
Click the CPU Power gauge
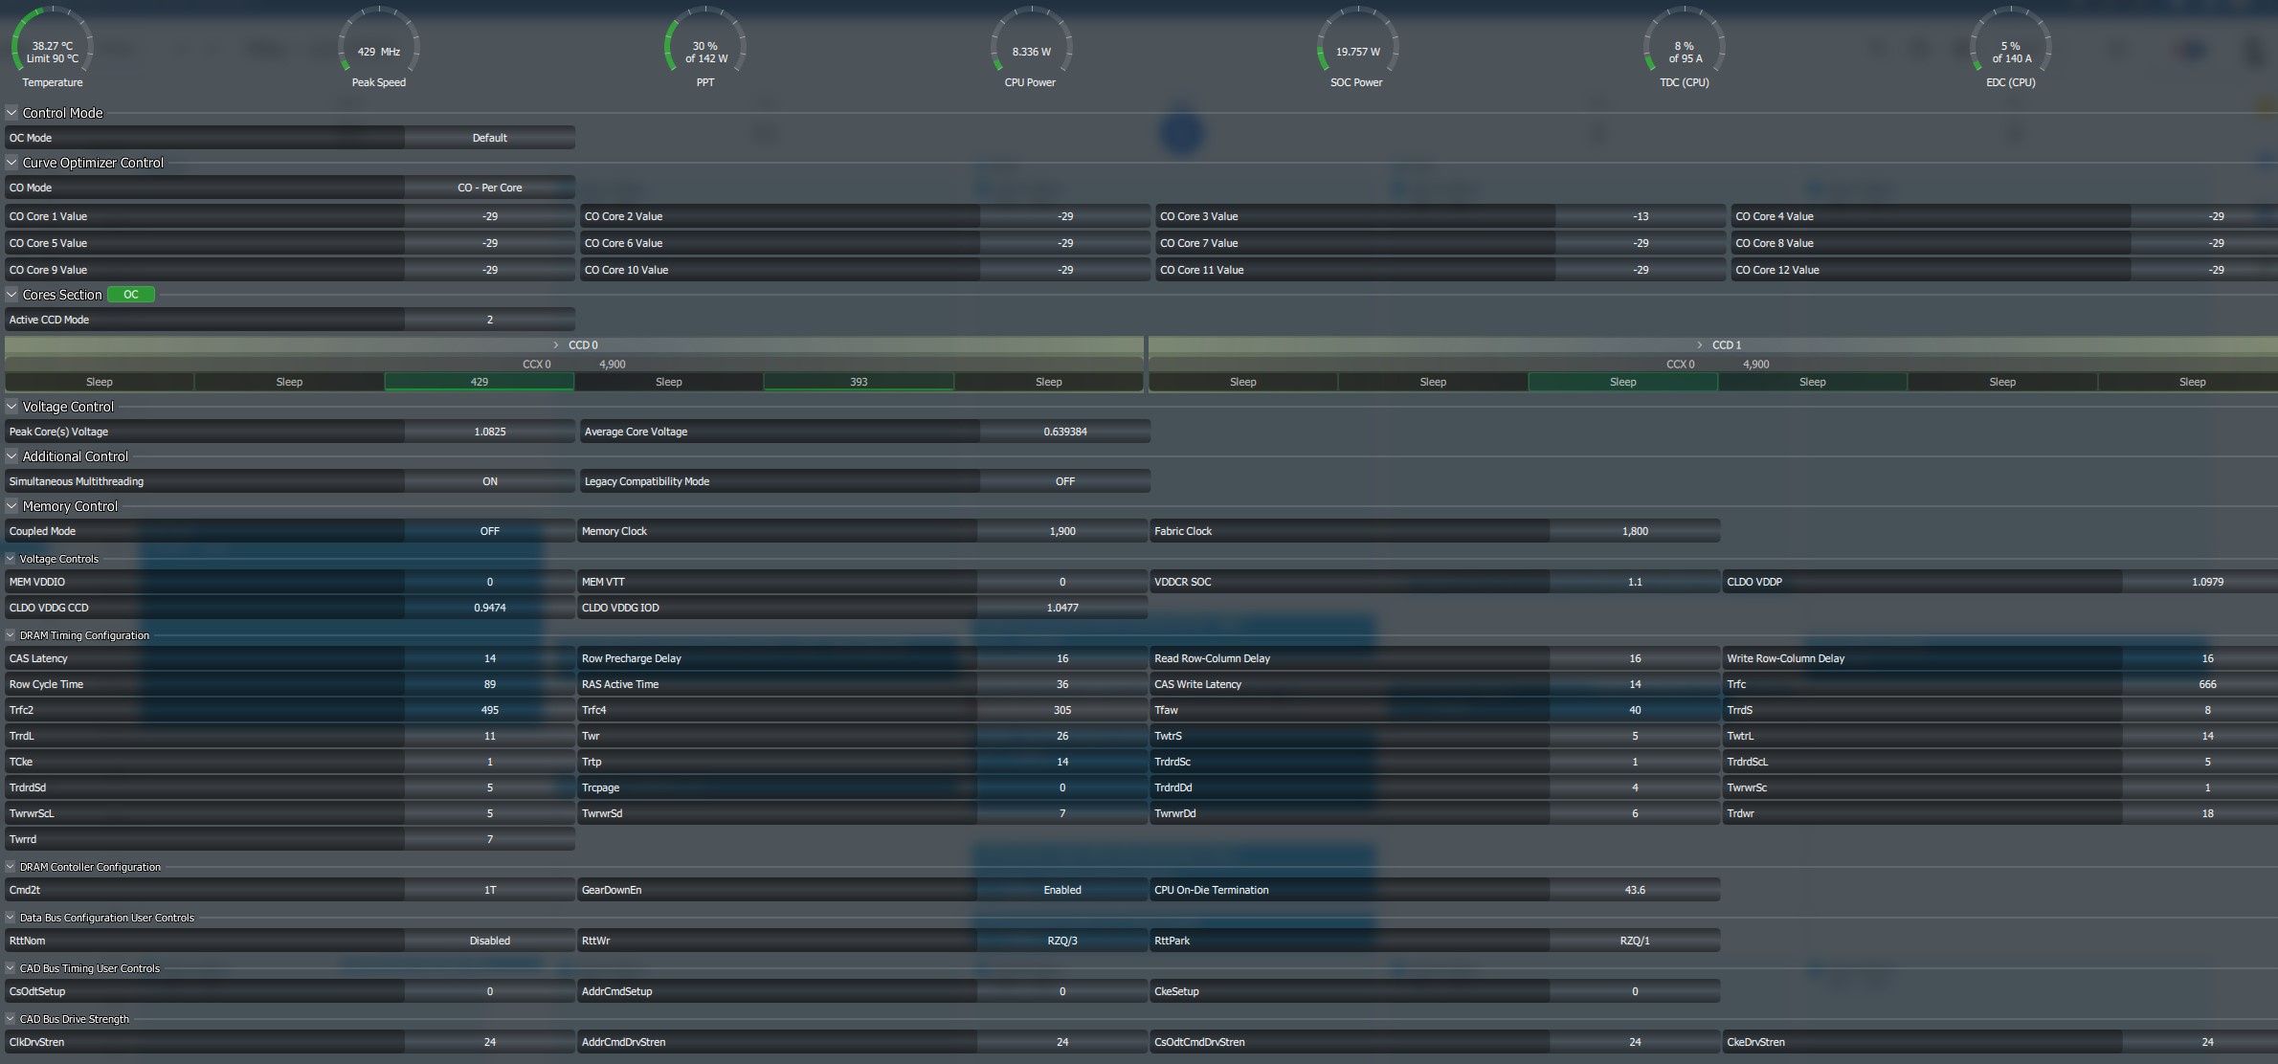(x=1031, y=50)
